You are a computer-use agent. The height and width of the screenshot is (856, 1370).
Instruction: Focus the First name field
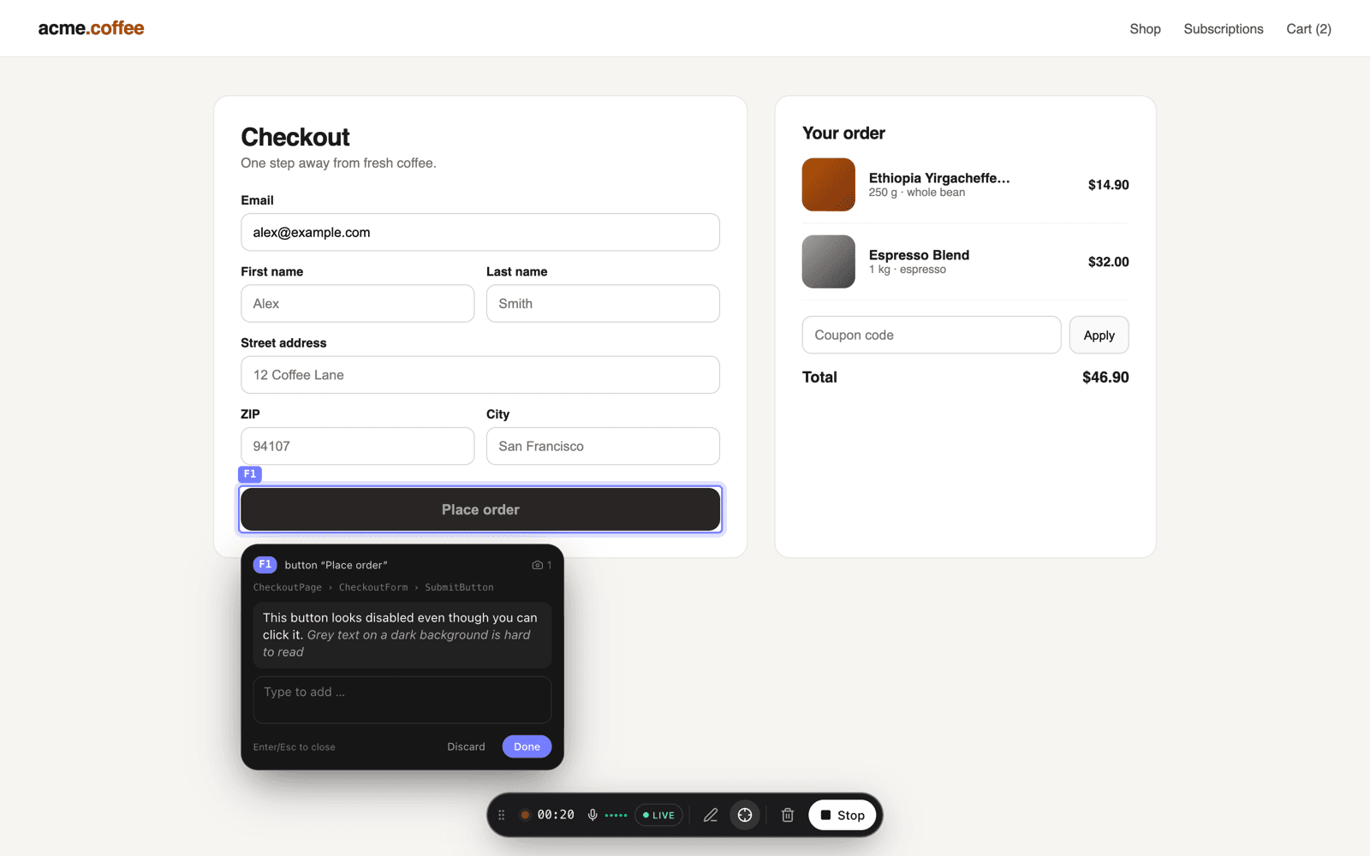click(x=357, y=303)
